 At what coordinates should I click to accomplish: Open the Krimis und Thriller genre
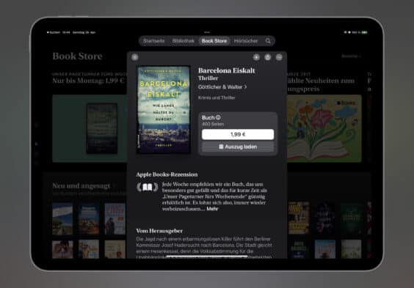pos(217,97)
